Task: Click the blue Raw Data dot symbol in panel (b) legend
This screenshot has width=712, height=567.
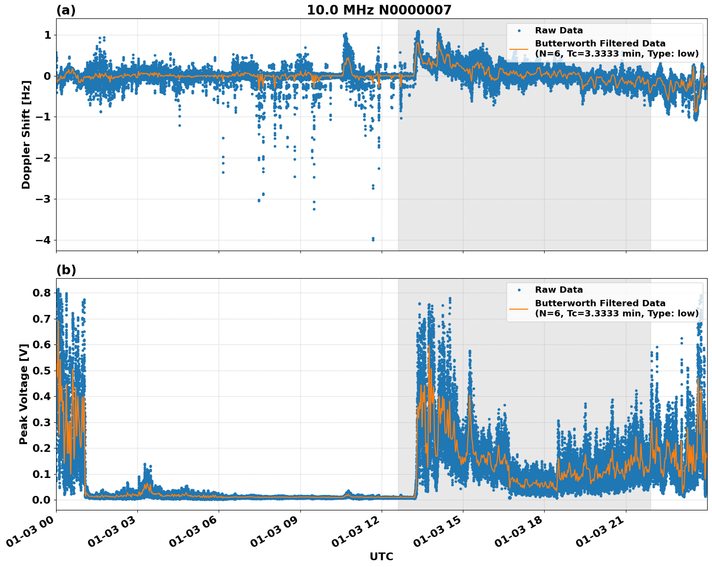Action: point(519,290)
